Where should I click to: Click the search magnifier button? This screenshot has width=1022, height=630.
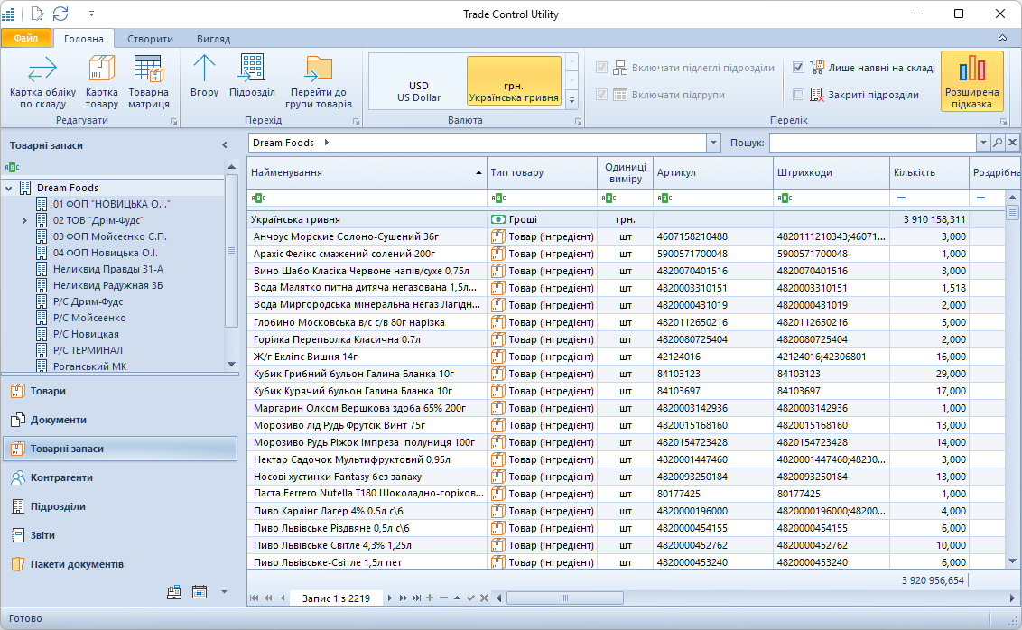click(x=998, y=143)
